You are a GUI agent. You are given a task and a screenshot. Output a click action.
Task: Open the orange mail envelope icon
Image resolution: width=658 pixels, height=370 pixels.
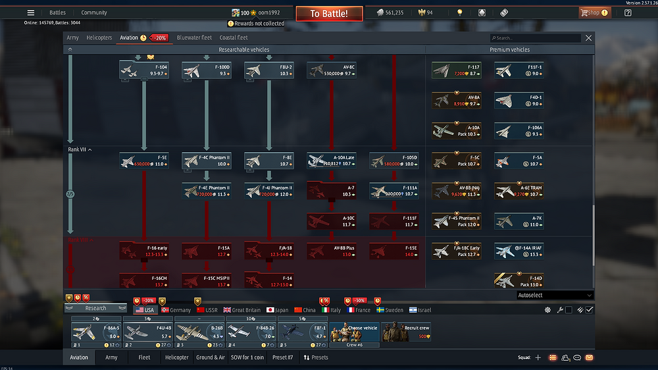tap(589, 357)
